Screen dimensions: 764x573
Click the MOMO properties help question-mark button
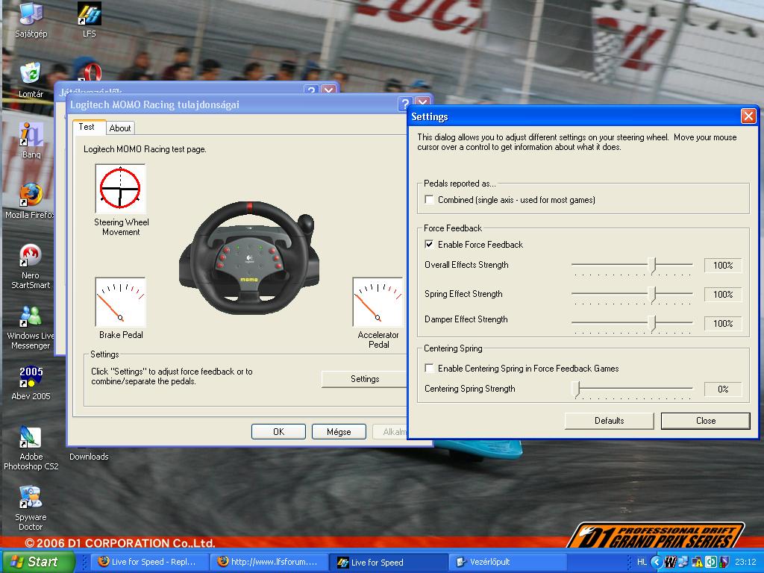tap(405, 103)
